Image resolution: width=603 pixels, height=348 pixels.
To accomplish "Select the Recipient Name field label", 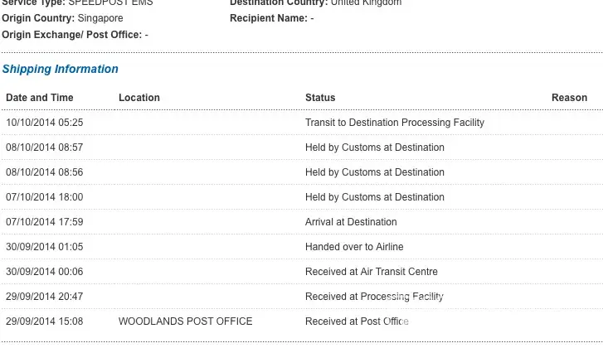I will (x=268, y=18).
